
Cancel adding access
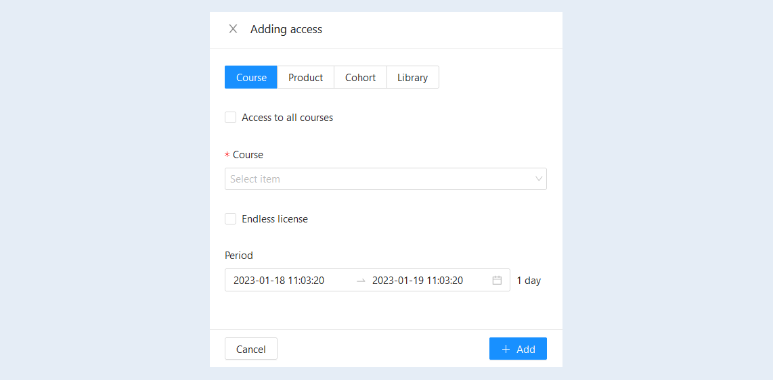[251, 349]
